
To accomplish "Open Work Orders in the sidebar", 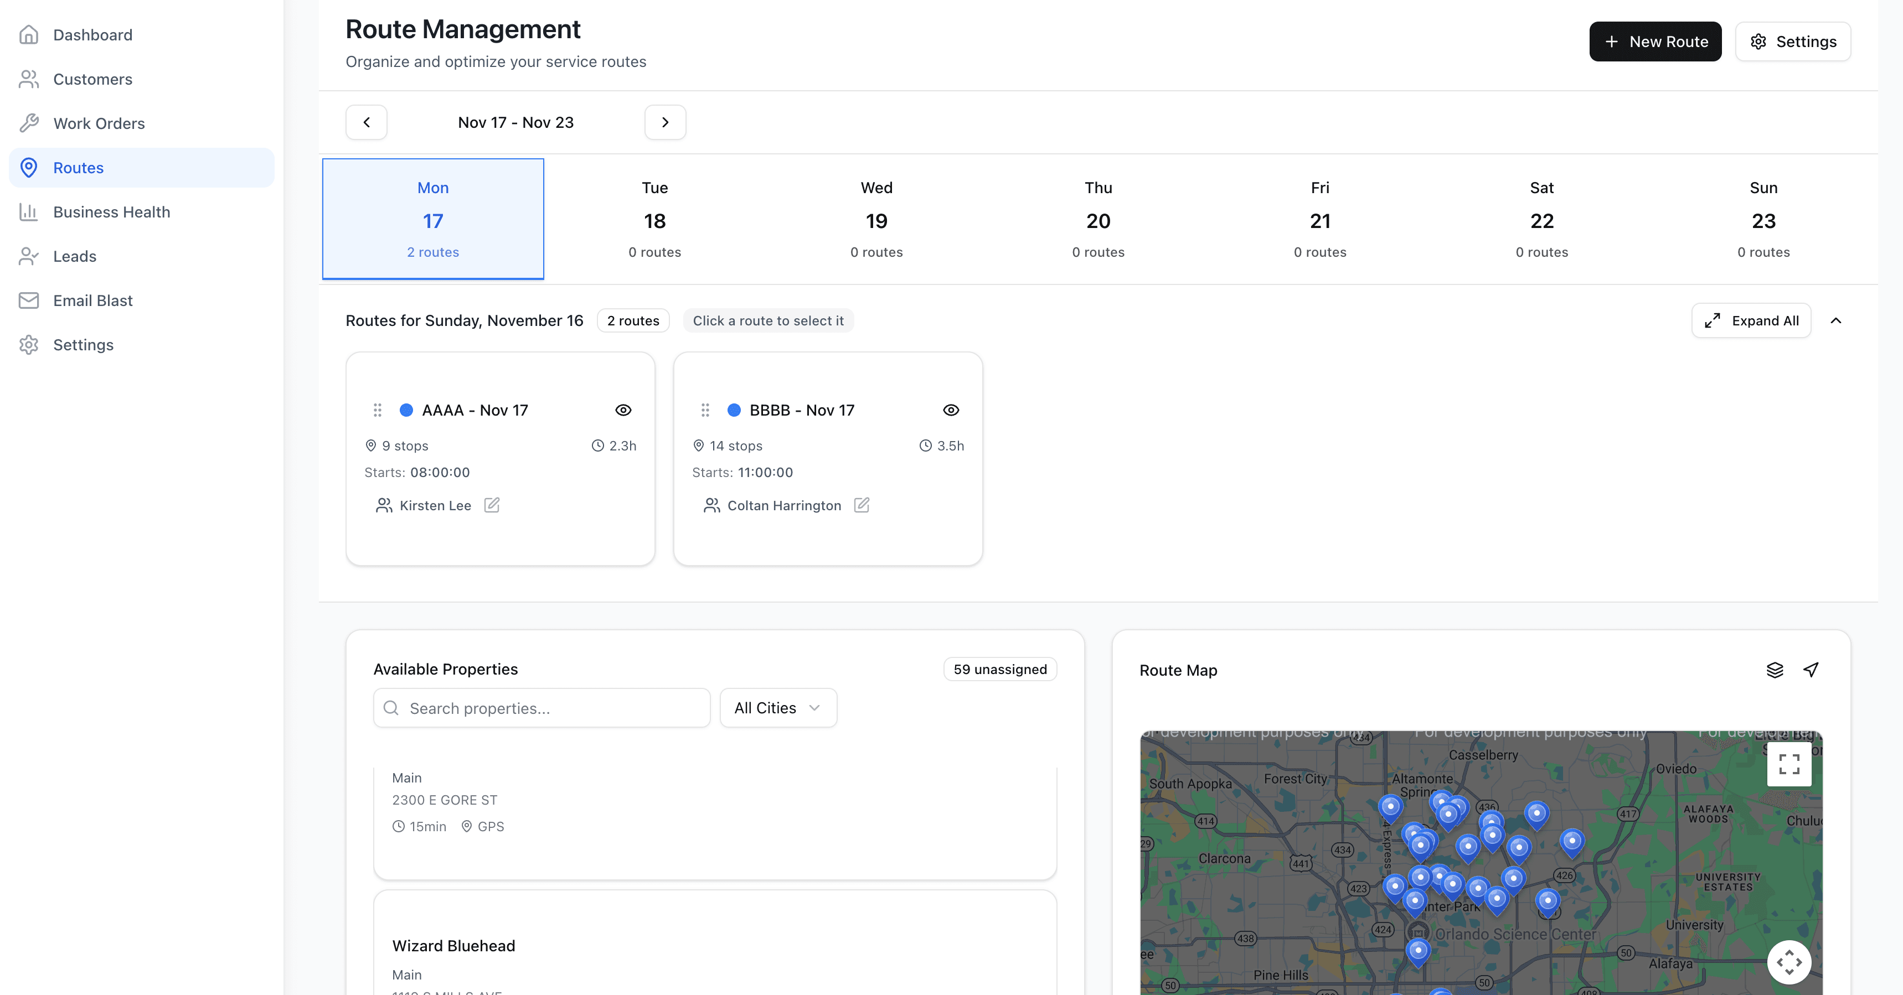I will point(98,123).
